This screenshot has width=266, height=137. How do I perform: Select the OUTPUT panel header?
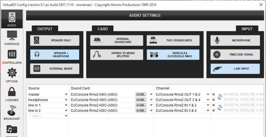(x=45, y=29)
